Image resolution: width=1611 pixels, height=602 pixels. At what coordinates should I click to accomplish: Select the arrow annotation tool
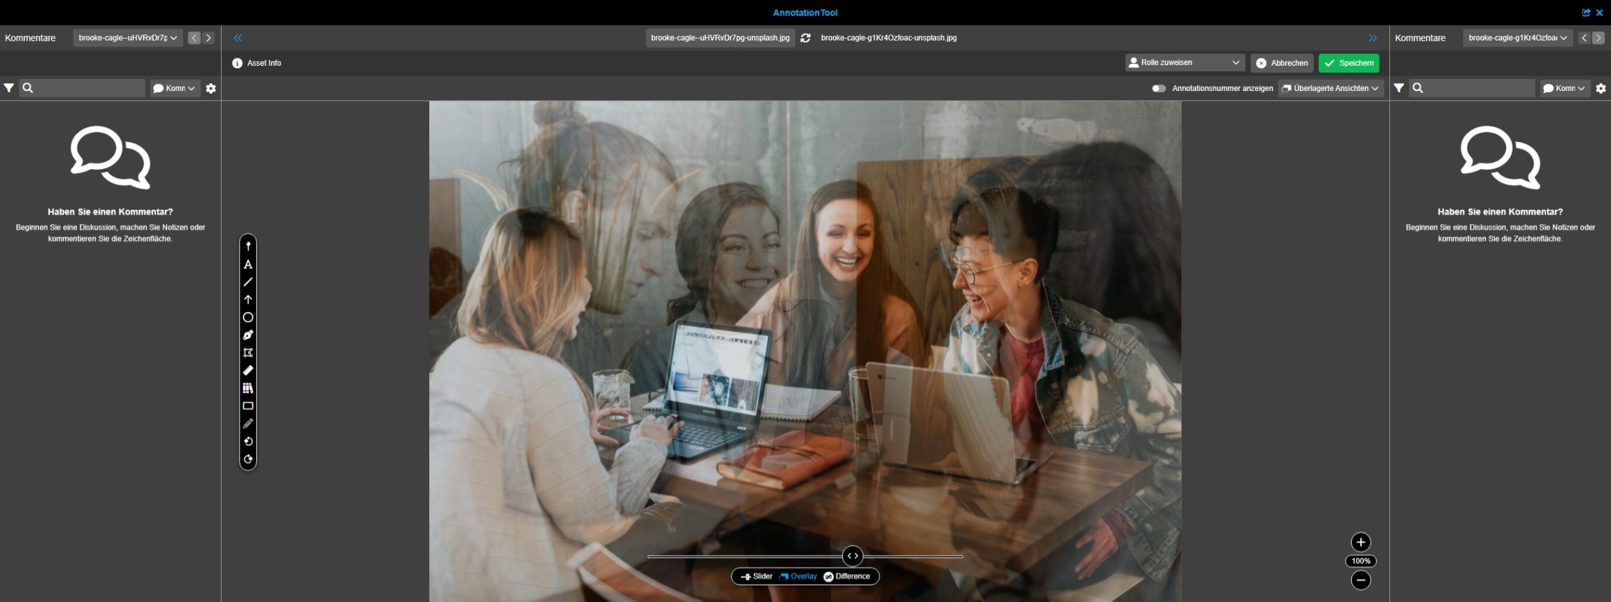pyautogui.click(x=248, y=299)
